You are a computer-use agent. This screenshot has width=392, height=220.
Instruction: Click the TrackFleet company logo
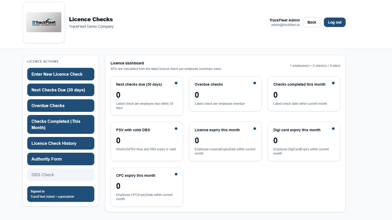(43, 22)
